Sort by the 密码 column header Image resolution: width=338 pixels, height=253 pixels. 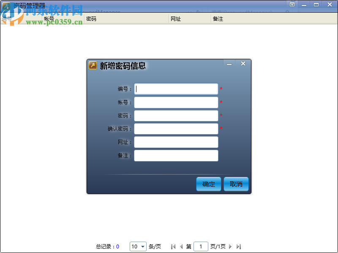126,19
